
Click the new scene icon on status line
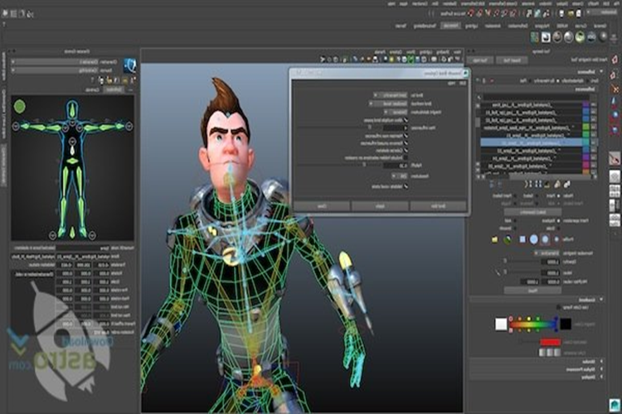coord(579,14)
